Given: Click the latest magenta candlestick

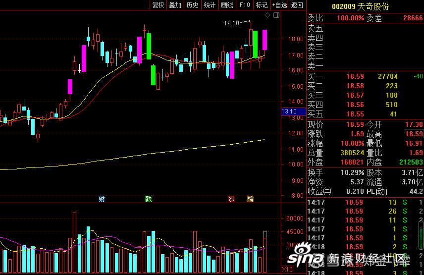Looking at the screenshot, I should pos(265,40).
